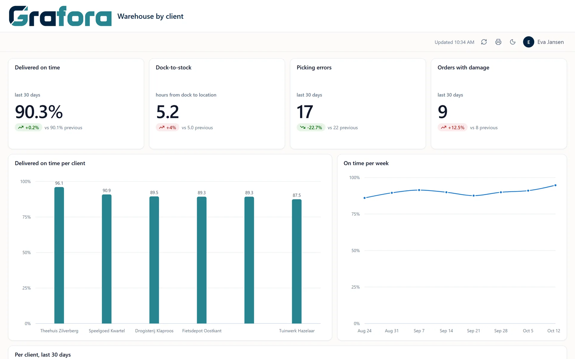Select the Sep 21 line chart point
This screenshot has height=359, width=575.
(x=473, y=196)
